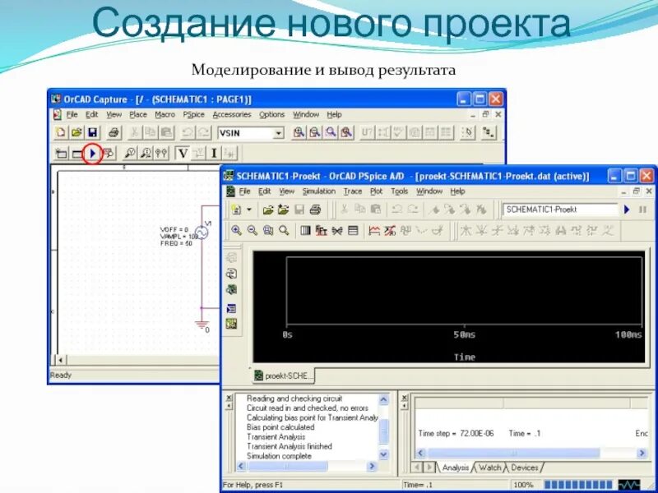
Task: Toggle Fourier FFT in PSpice toolbar
Action: (x=322, y=230)
